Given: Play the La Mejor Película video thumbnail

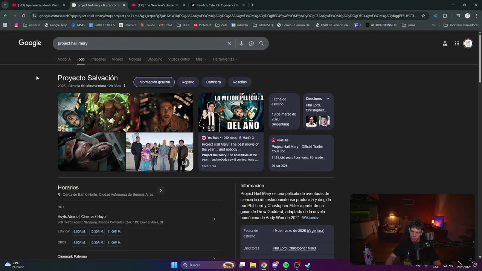Looking at the screenshot, I should pos(231,113).
